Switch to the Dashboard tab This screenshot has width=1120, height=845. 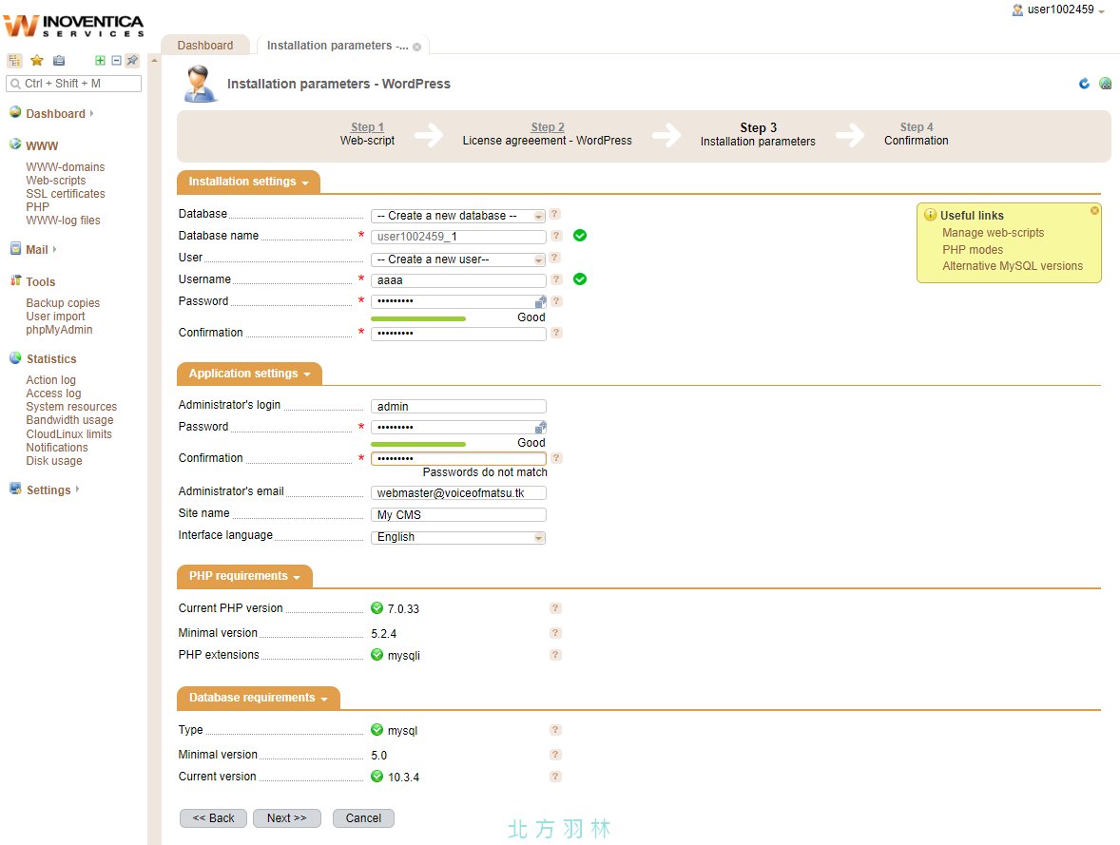coord(205,45)
